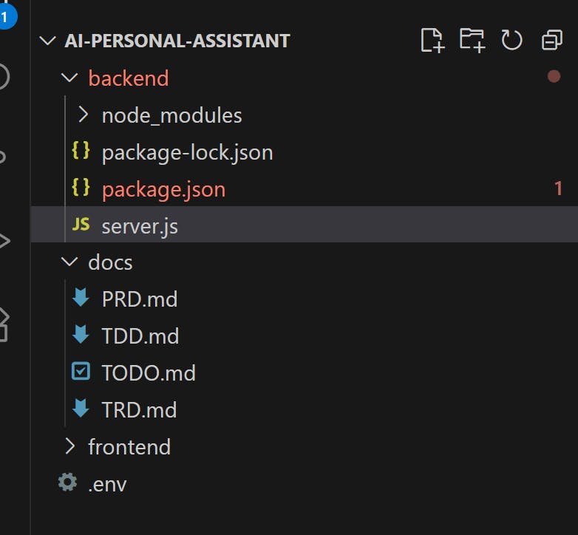This screenshot has height=535, width=578.
Task: Click the markdown arrow icon for TRD.md
Action: click(x=81, y=408)
